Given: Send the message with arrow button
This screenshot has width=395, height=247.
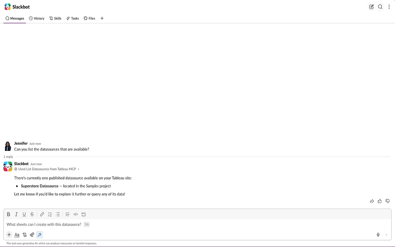Looking at the screenshot, I should [x=386, y=235].
